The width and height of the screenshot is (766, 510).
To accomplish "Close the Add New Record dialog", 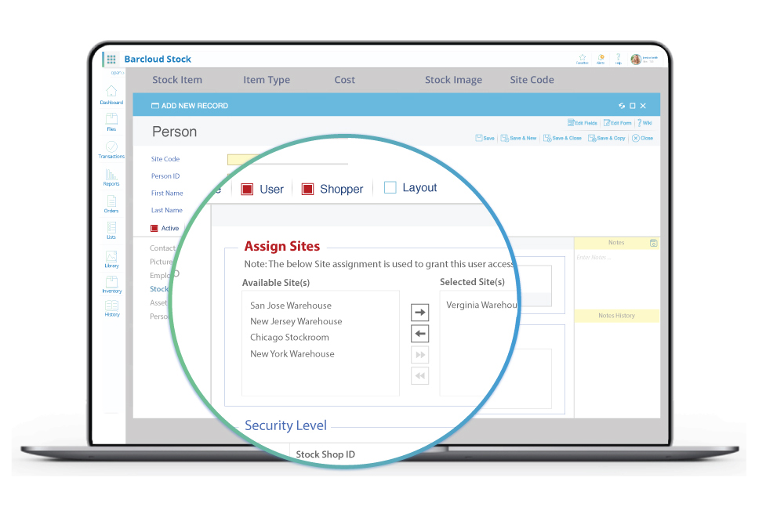I will tap(643, 106).
